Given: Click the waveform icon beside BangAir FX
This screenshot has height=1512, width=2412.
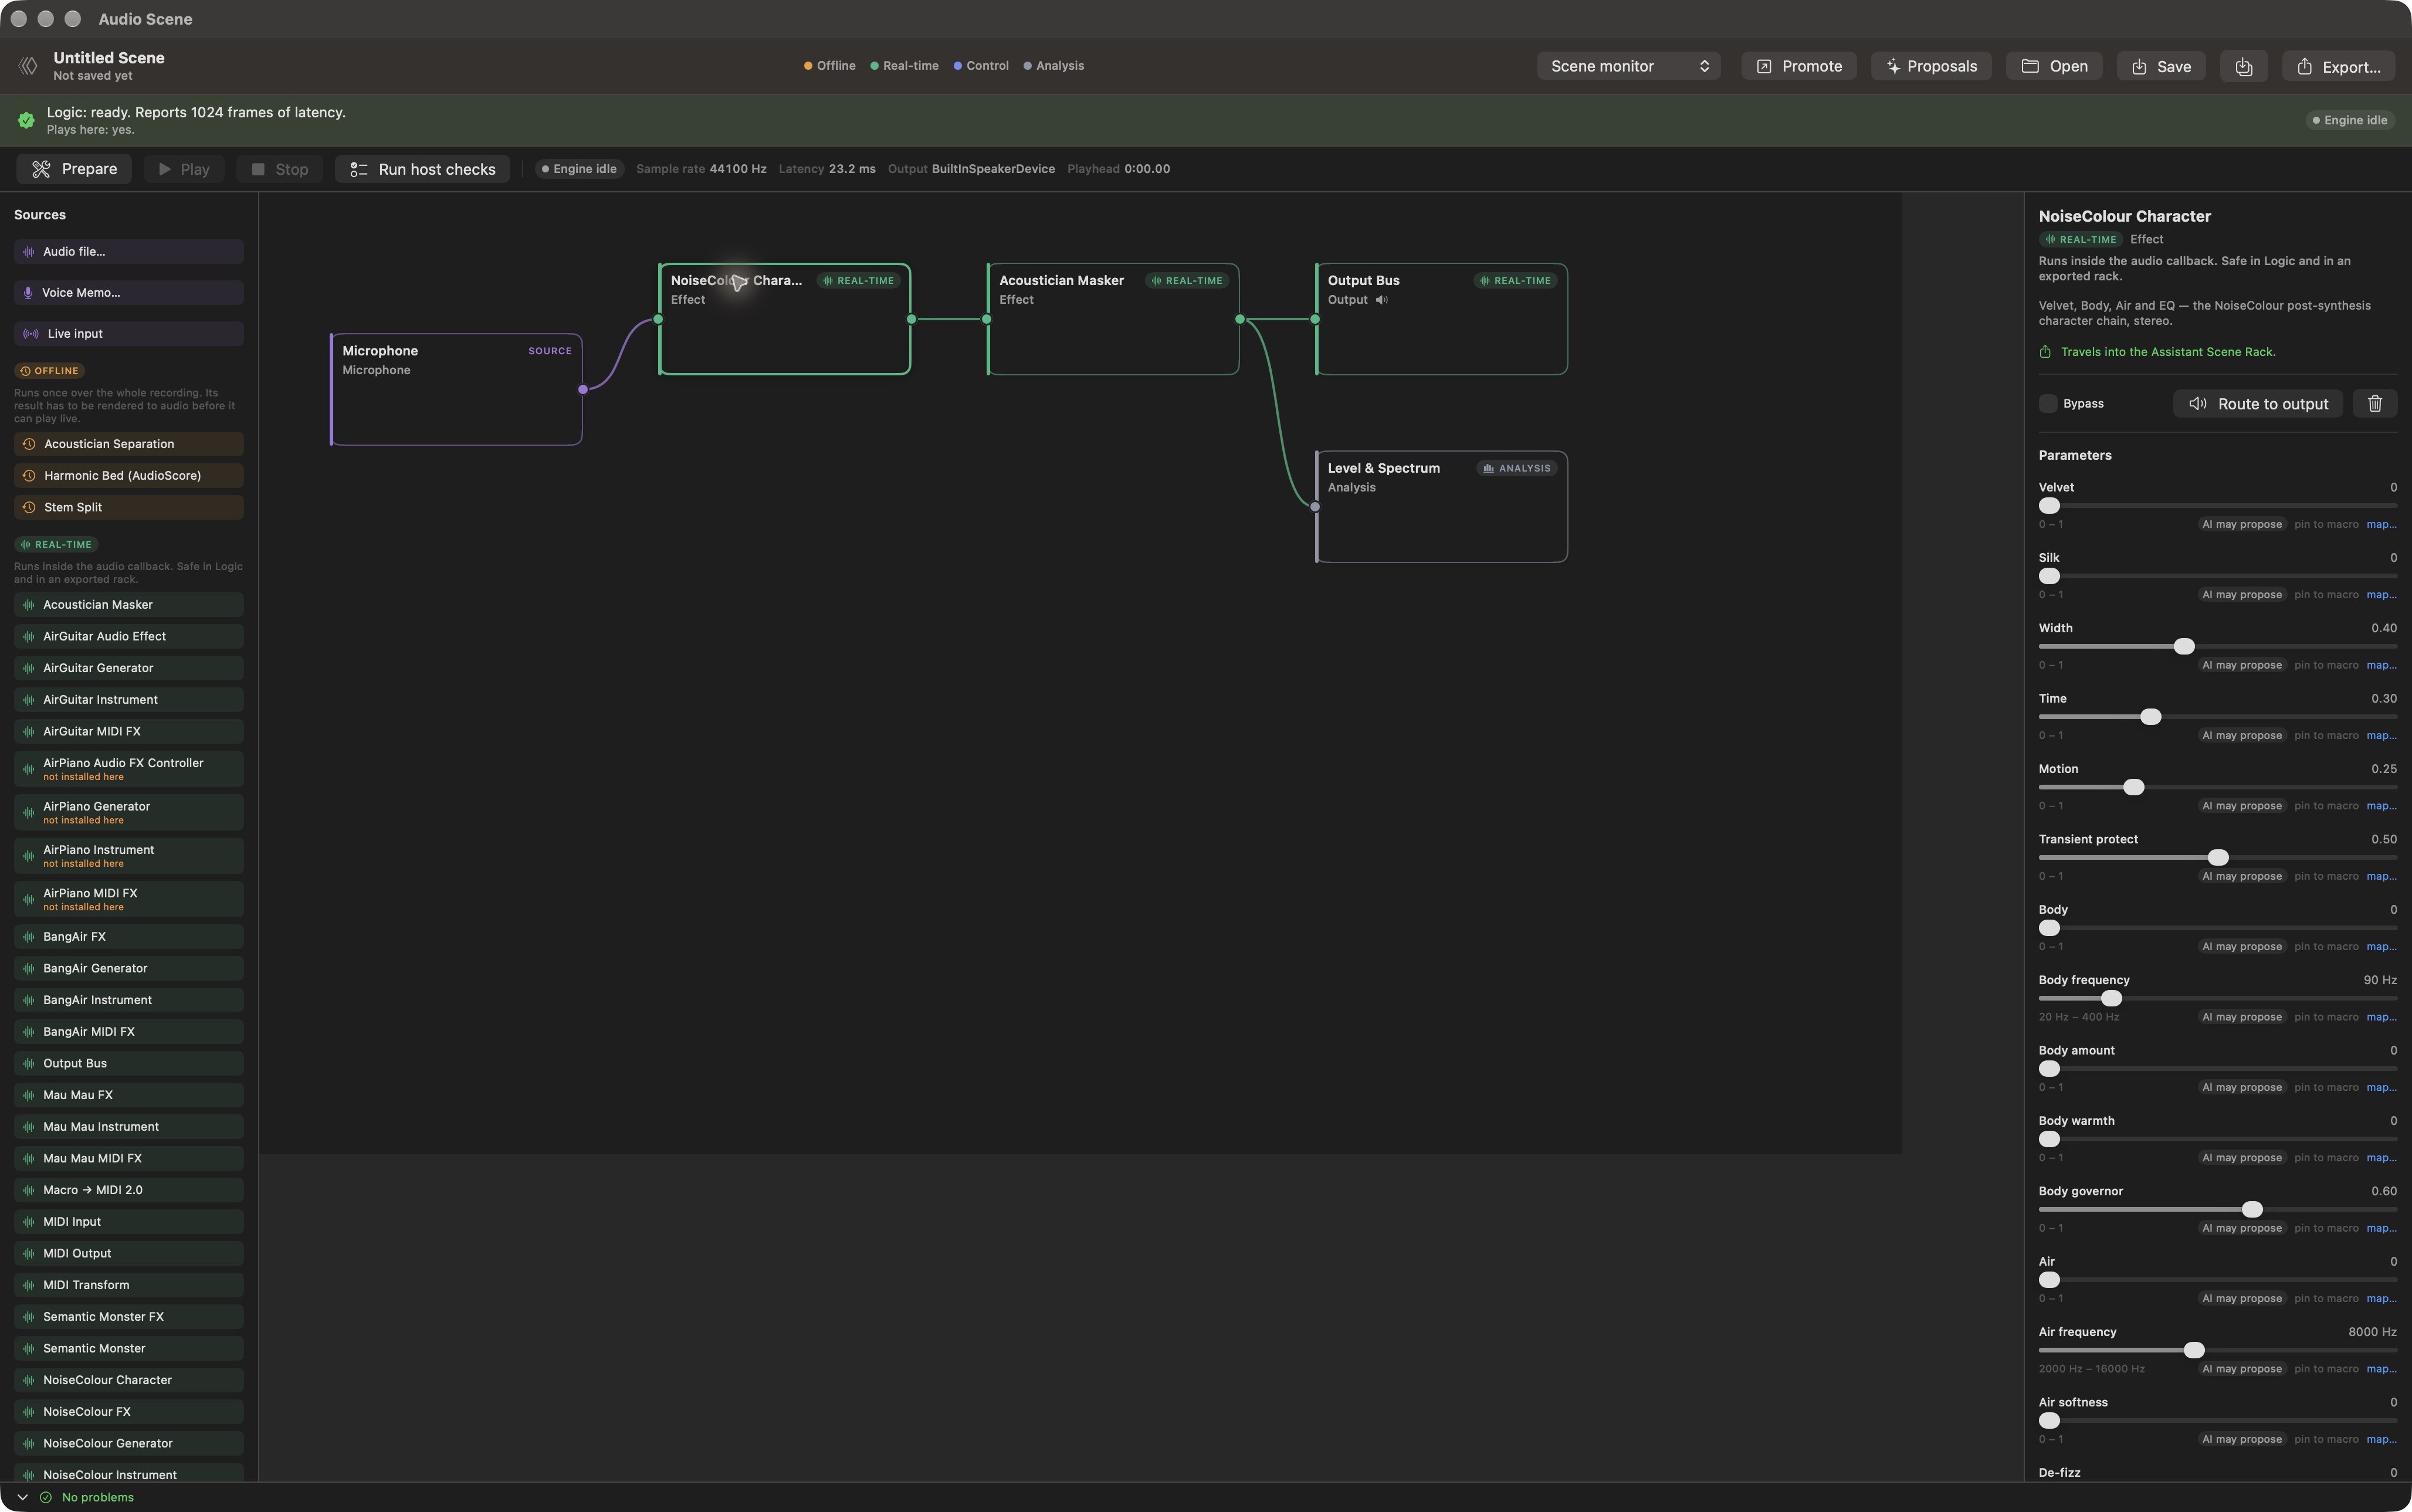Looking at the screenshot, I should [29, 937].
